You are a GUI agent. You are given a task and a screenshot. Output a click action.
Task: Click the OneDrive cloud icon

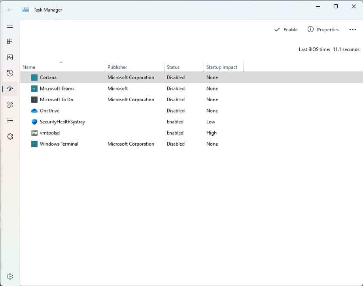coord(34,111)
